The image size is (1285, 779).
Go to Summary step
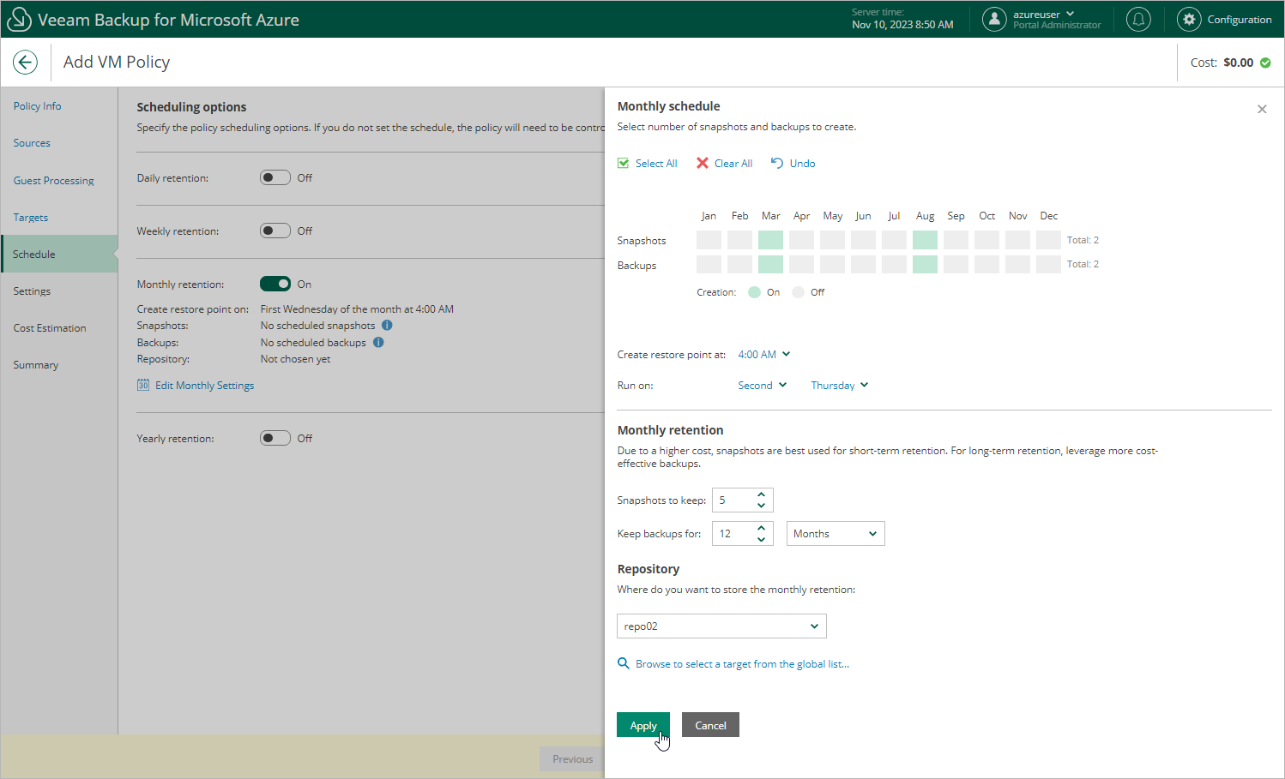(36, 365)
